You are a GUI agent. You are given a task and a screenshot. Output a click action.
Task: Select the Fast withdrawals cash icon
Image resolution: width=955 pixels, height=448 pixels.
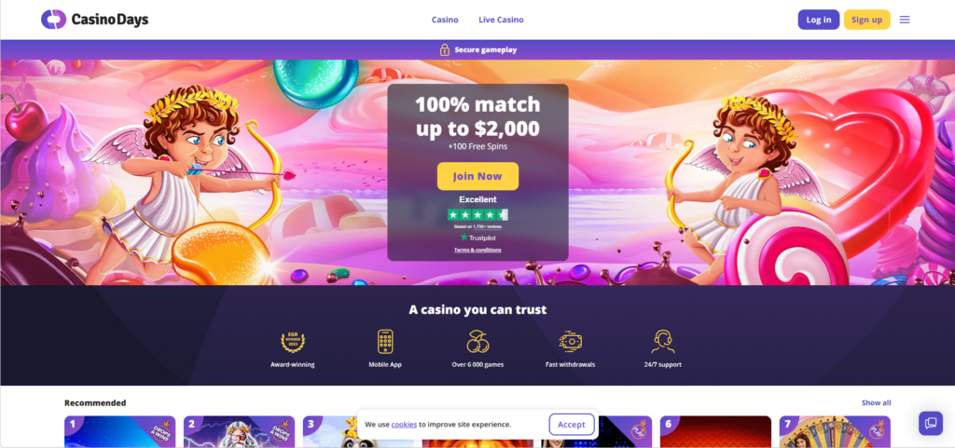570,342
